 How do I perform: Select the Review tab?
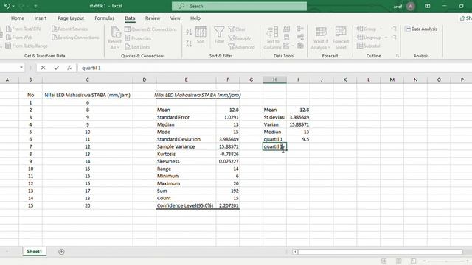coord(153,18)
